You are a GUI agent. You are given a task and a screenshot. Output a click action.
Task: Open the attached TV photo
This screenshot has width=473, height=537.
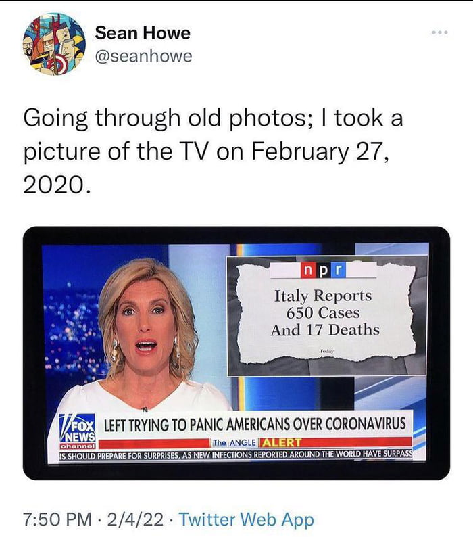click(x=236, y=353)
